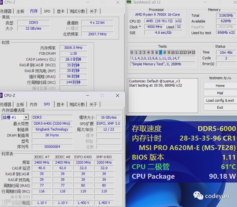The width and height of the screenshot is (237, 207).
Task: Click the Mail button in TestMem5
Action: point(220,93)
